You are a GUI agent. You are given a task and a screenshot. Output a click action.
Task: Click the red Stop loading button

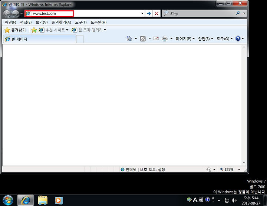pos(156,14)
